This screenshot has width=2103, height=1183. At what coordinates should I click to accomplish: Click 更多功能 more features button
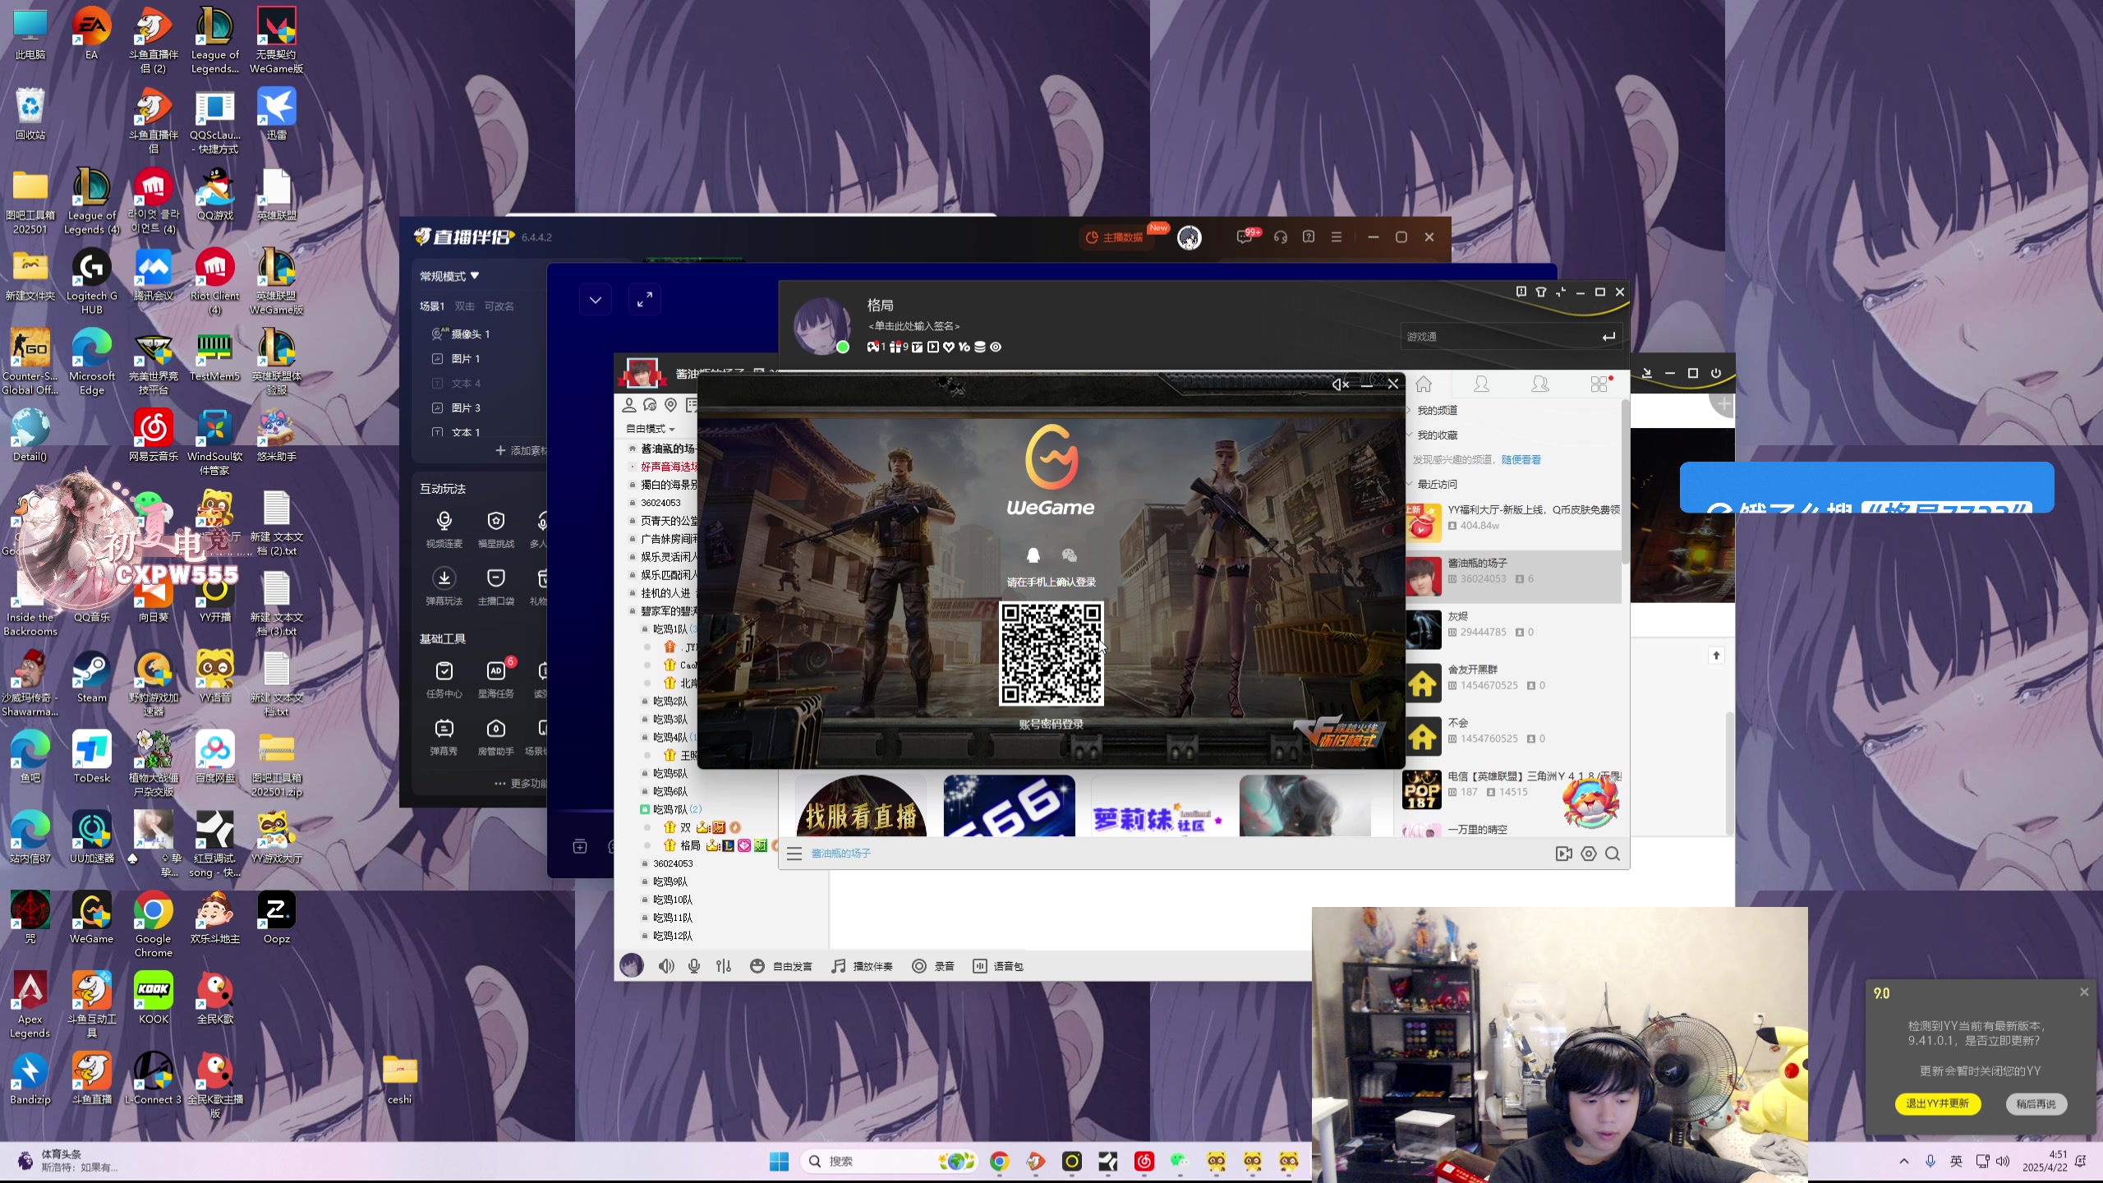click(x=521, y=784)
